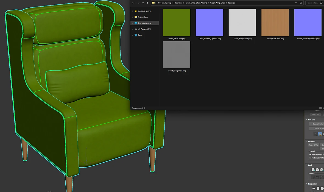
Task: Click the Reset UVWs button
Action: pyautogui.click(x=313, y=145)
